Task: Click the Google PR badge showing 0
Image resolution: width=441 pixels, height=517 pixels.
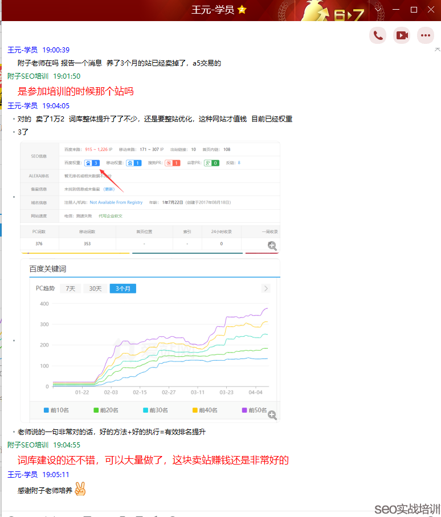Action: coord(212,163)
